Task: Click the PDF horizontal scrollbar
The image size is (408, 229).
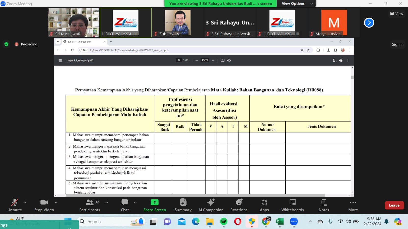Action: [195, 195]
